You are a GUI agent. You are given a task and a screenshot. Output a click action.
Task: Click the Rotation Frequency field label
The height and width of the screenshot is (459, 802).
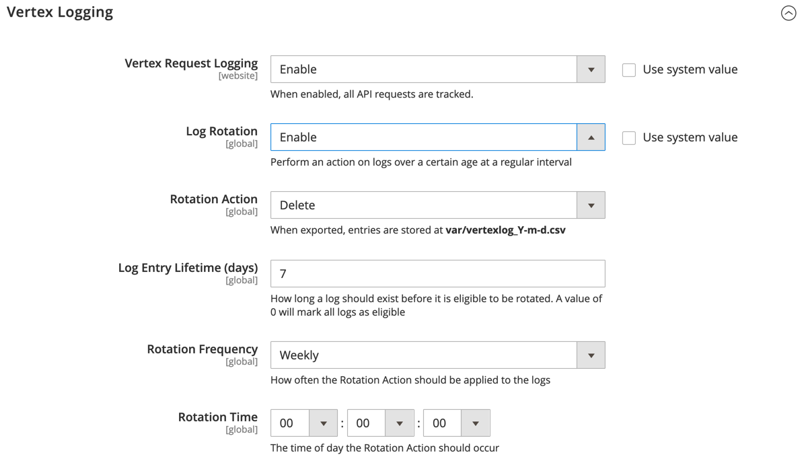point(202,349)
